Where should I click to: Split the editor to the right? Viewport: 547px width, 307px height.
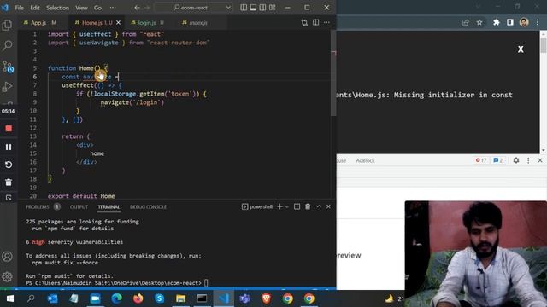pos(315,23)
